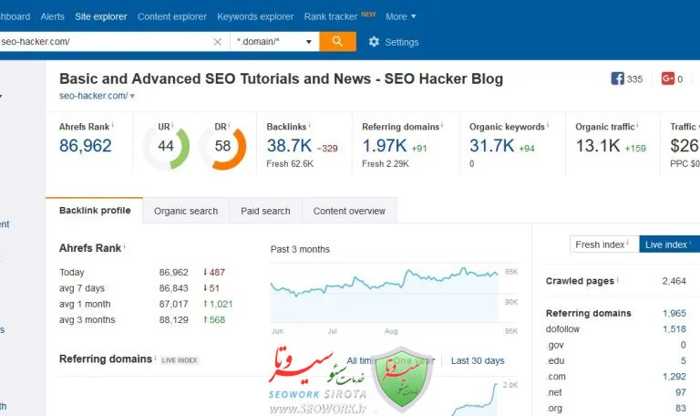Image resolution: width=700 pixels, height=416 pixels.
Task: Click the Google Plus share icon
Action: click(667, 79)
